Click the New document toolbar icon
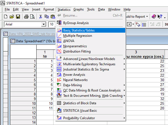The height and width of the screenshot is (125, 168). point(6,17)
